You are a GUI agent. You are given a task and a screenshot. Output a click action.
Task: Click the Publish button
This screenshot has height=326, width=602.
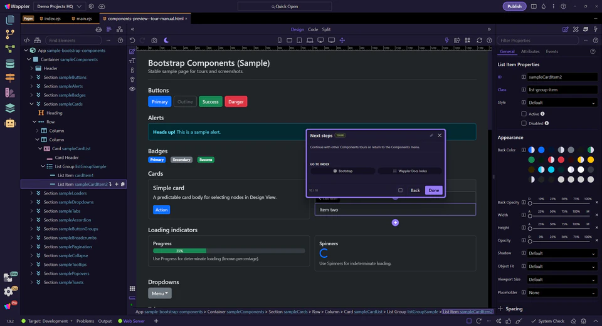tap(514, 6)
